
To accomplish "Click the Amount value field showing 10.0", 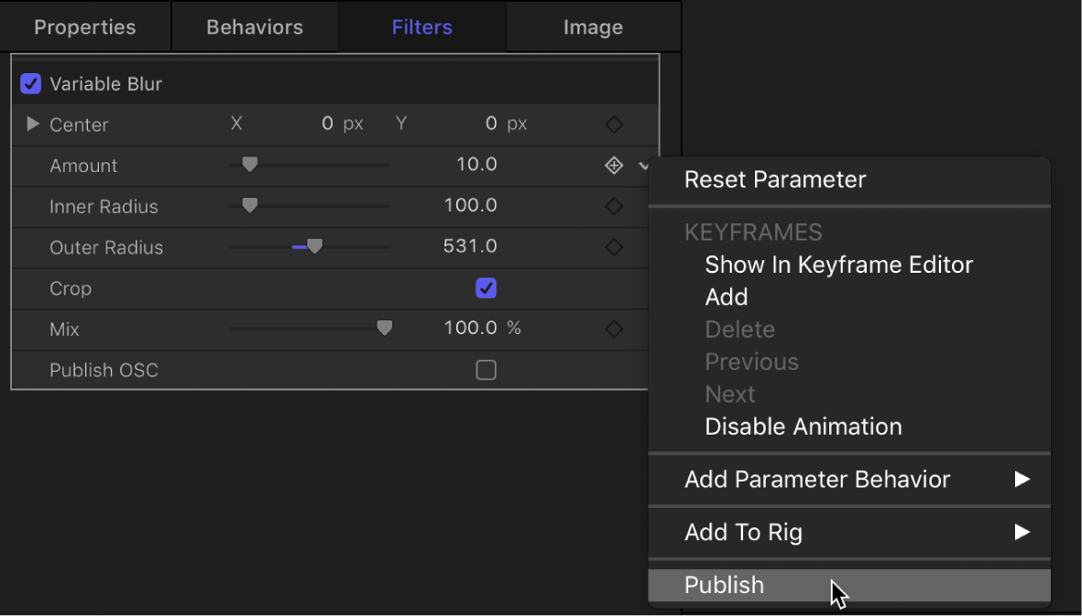I will [x=475, y=166].
